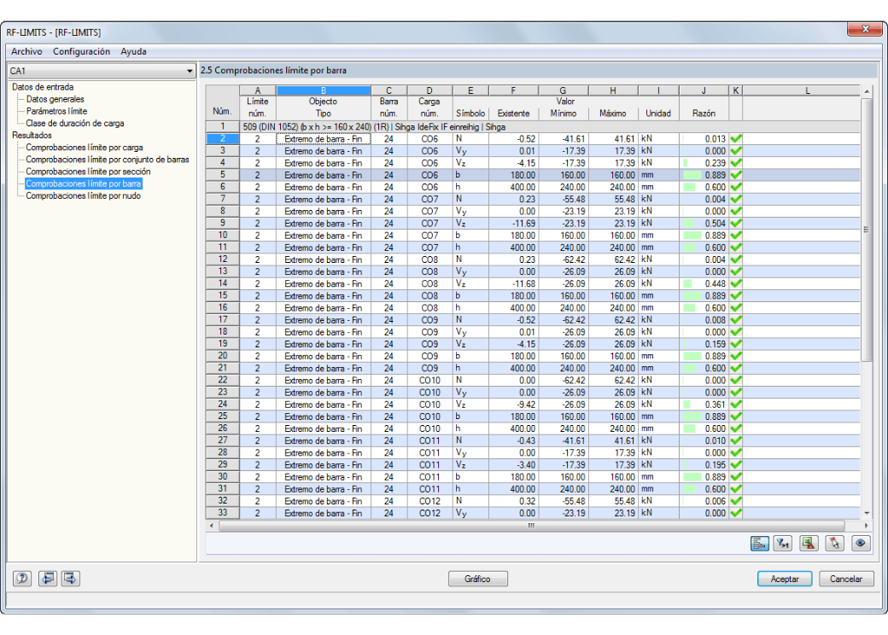Screen dimensions: 888x635
Task: Click the green check mark in row 2
Action: (x=736, y=138)
